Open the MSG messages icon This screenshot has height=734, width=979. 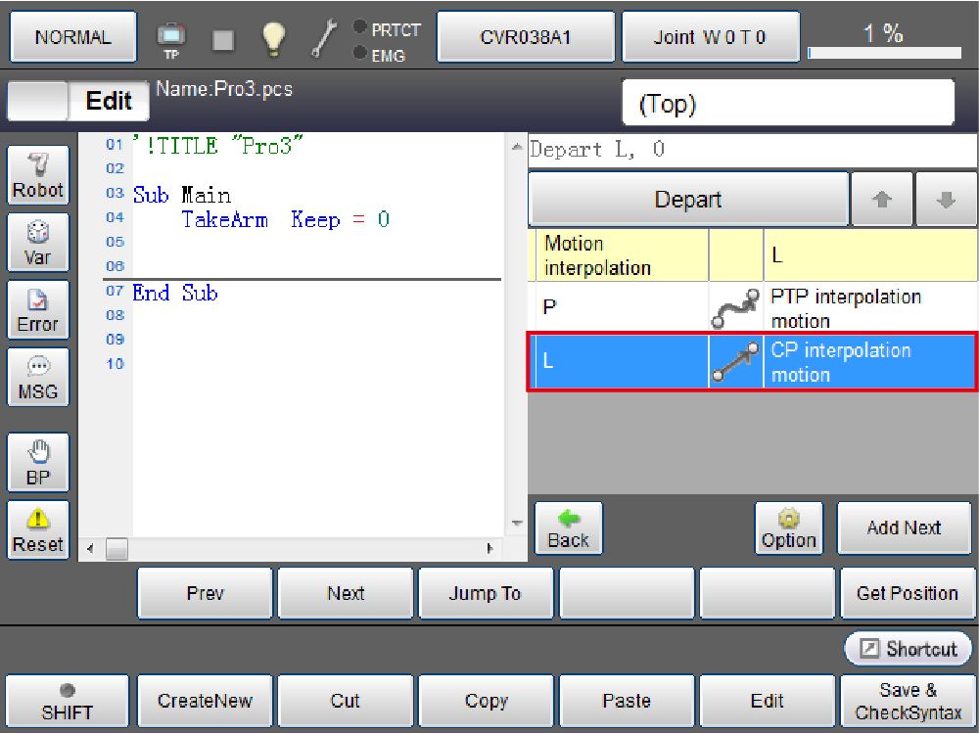pyautogui.click(x=38, y=378)
